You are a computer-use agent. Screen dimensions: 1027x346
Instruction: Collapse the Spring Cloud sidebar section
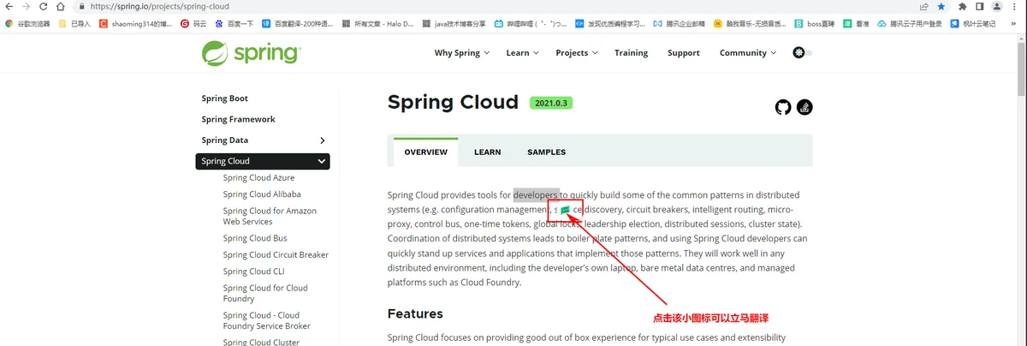pyautogui.click(x=322, y=161)
